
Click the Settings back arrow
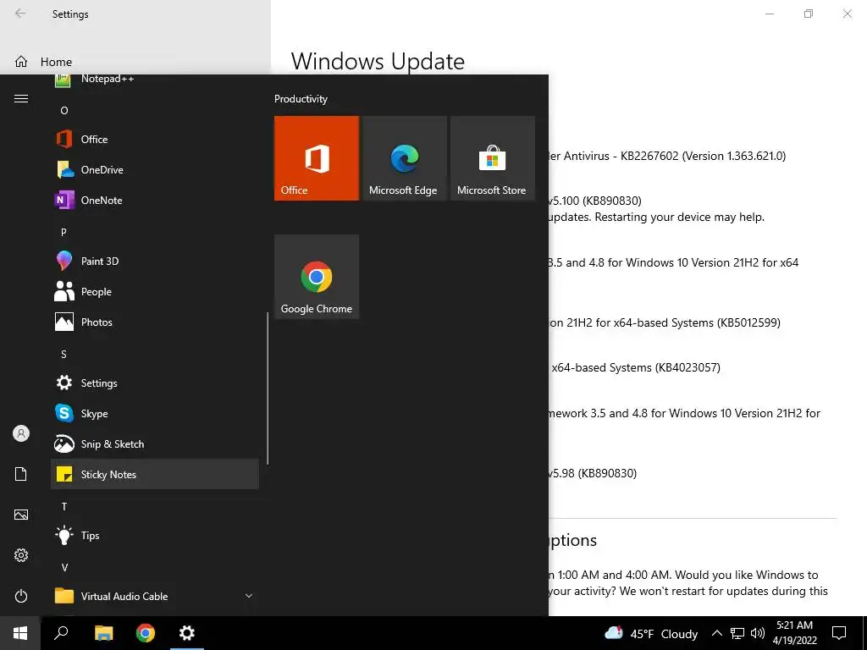pyautogui.click(x=20, y=14)
